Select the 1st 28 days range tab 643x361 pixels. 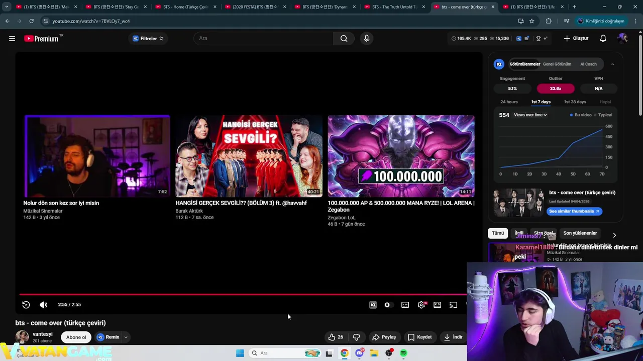tap(575, 102)
